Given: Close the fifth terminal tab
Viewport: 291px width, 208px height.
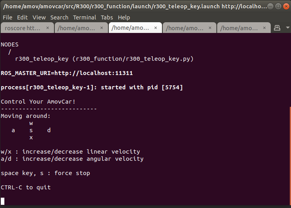Looking at the screenshot, I should click(x=264, y=28).
